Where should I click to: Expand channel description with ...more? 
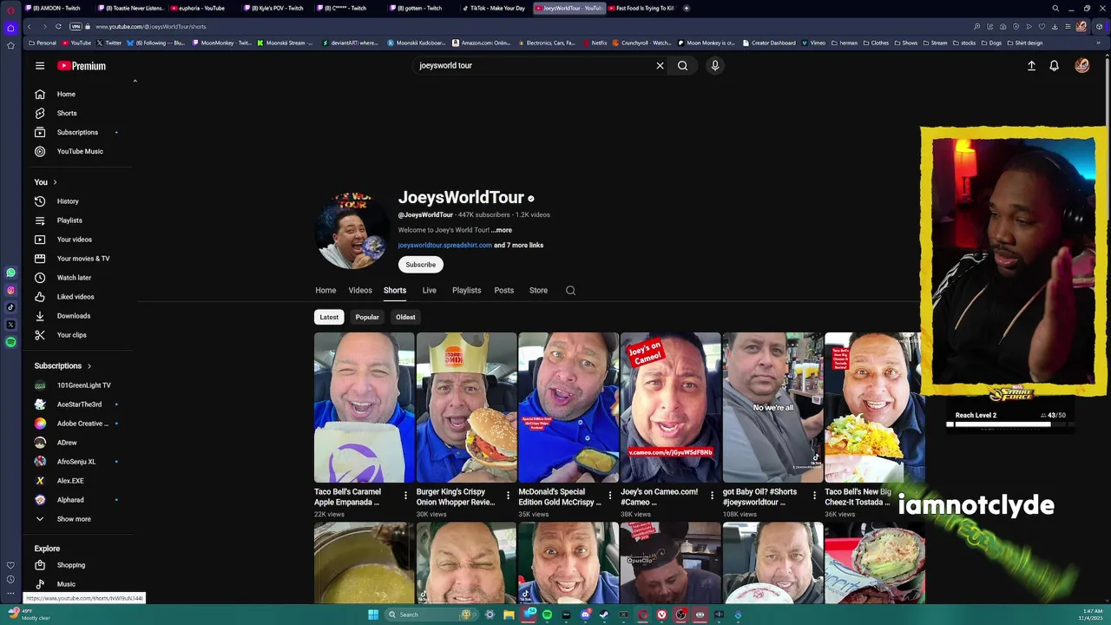[502, 230]
